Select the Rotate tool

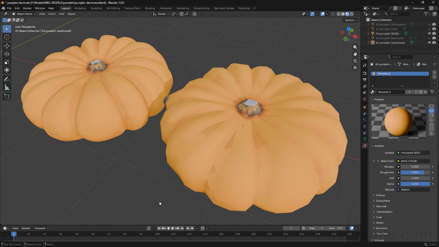click(7, 54)
